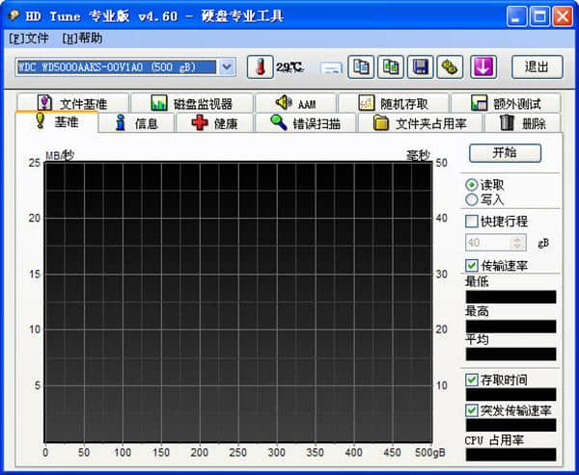
Task: Enable the 快捷行程 short stroke checkbox
Action: 472,222
